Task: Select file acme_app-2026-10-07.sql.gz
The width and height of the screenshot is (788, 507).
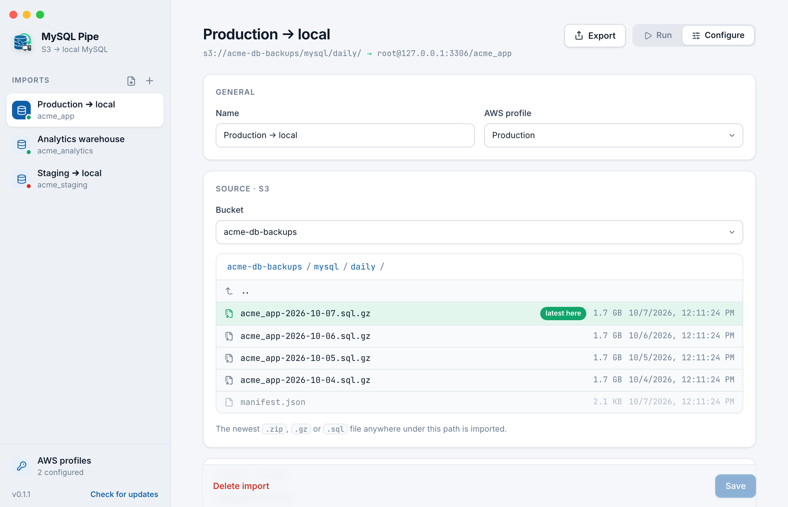Action: [x=479, y=314]
